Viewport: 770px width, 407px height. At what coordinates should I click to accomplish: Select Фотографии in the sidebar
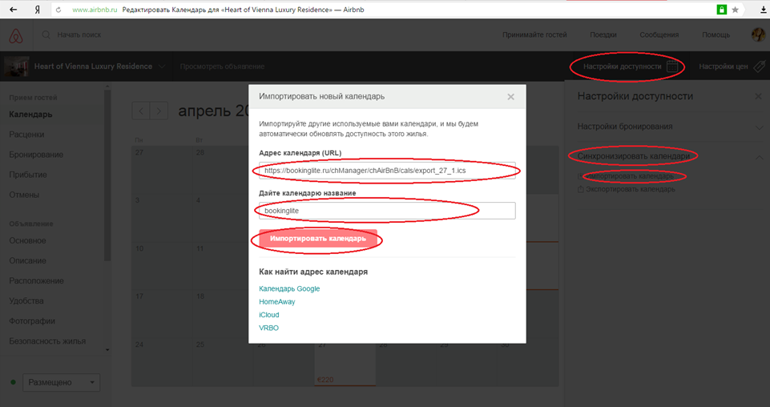click(x=32, y=321)
